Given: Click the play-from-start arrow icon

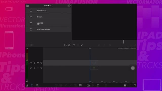Looking at the screenshot, I should [x=82, y=45].
